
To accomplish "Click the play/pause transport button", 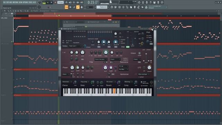I will click(x=48, y=2).
